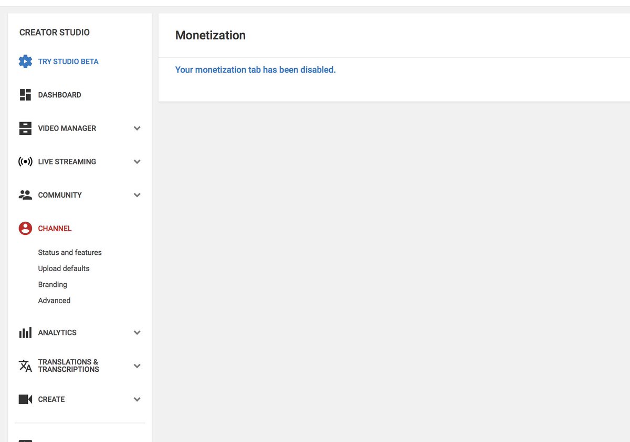Open VIDEO MANAGER menu label

pos(67,128)
